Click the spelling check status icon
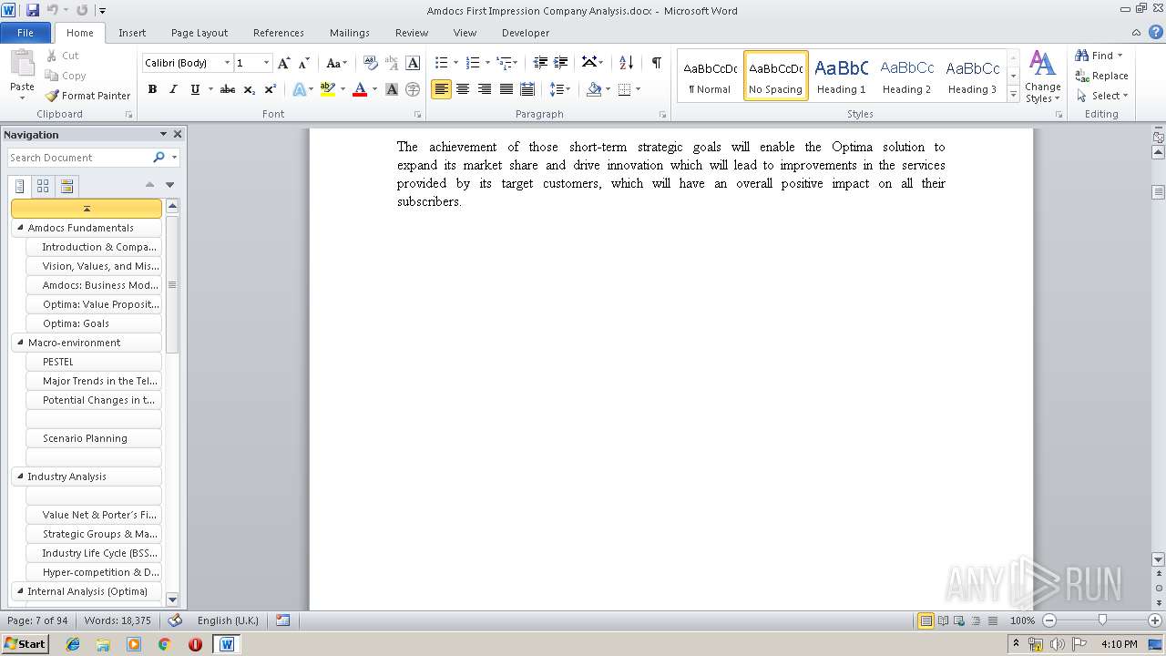Screen dimensions: 1166x656 click(x=175, y=620)
